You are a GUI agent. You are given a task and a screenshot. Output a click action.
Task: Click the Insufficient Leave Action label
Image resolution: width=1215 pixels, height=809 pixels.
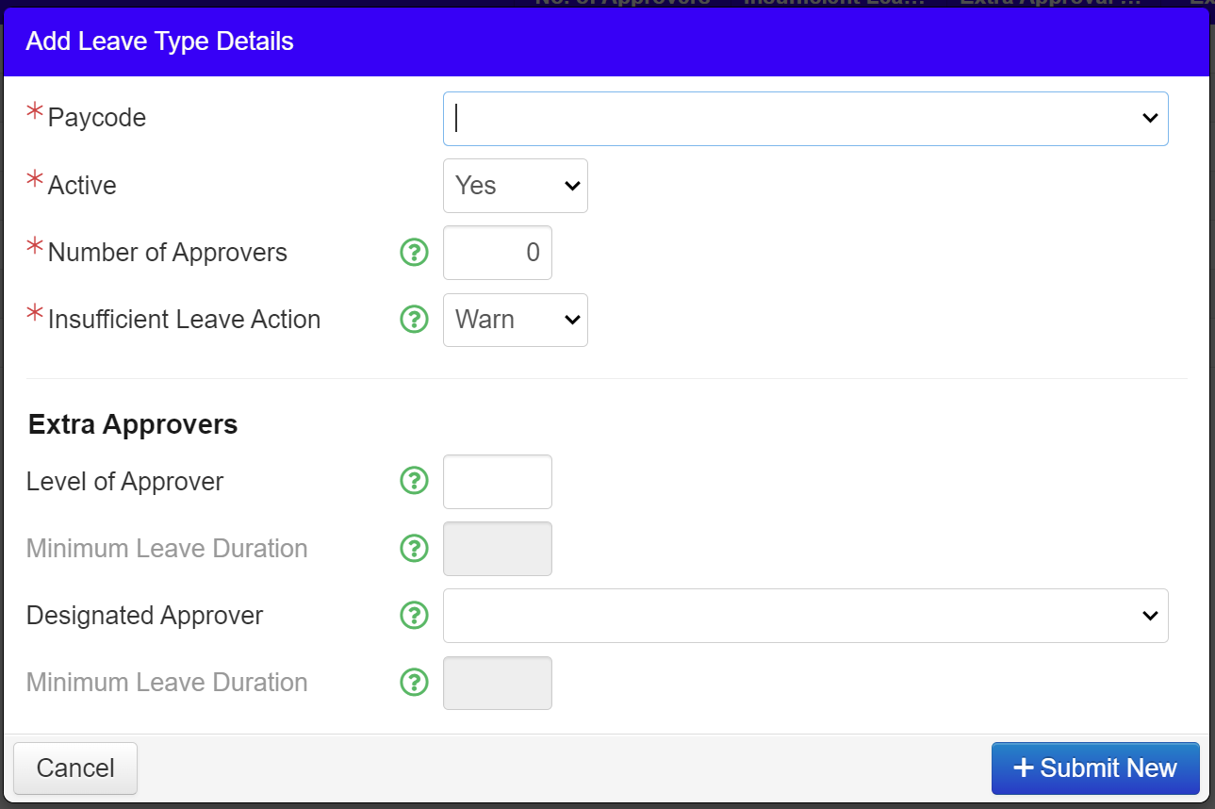tap(184, 320)
